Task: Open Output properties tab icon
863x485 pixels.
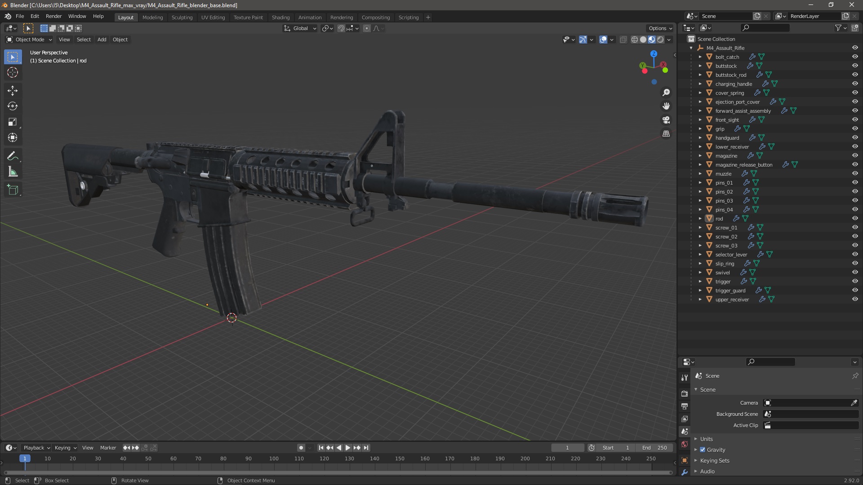Action: point(685,406)
